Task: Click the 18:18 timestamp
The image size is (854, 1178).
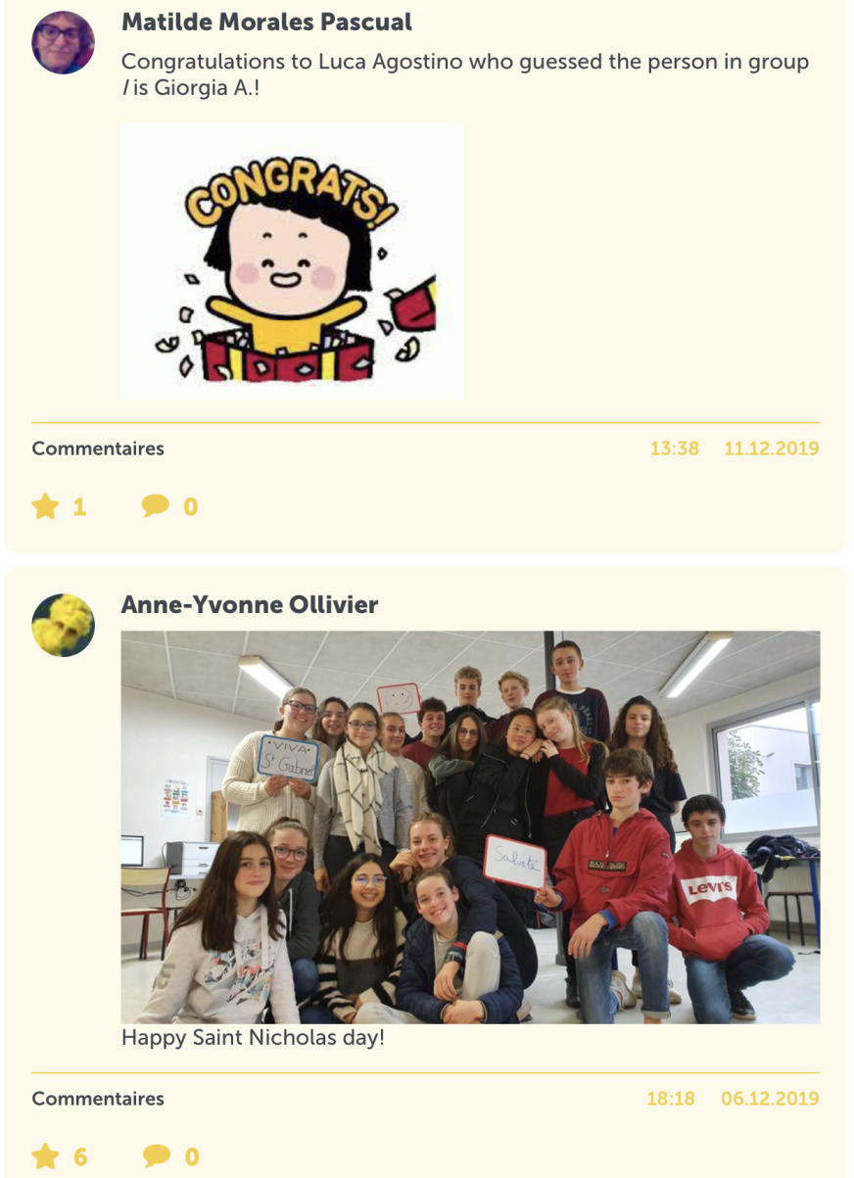Action: [x=671, y=1099]
